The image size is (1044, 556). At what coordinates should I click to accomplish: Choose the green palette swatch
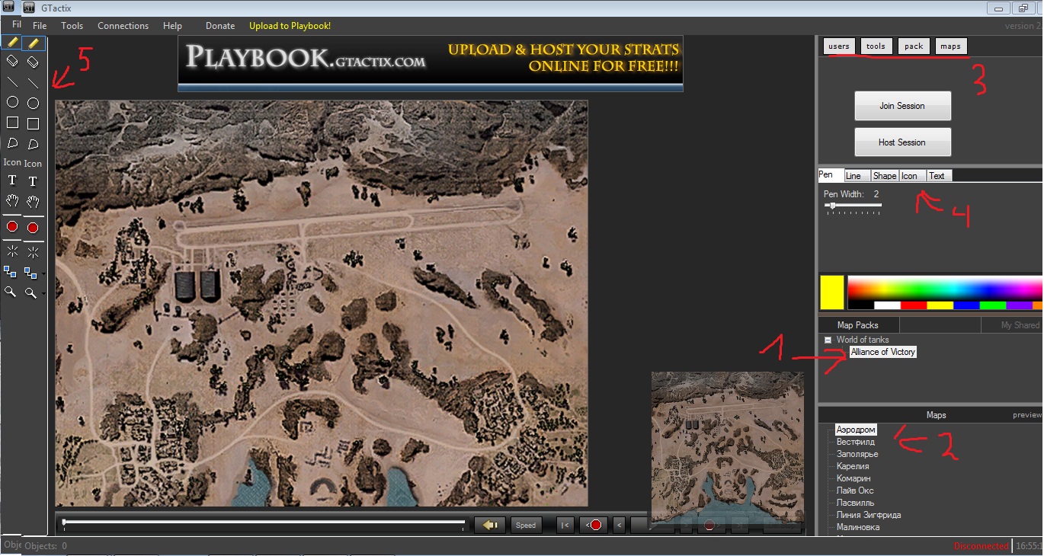click(993, 305)
